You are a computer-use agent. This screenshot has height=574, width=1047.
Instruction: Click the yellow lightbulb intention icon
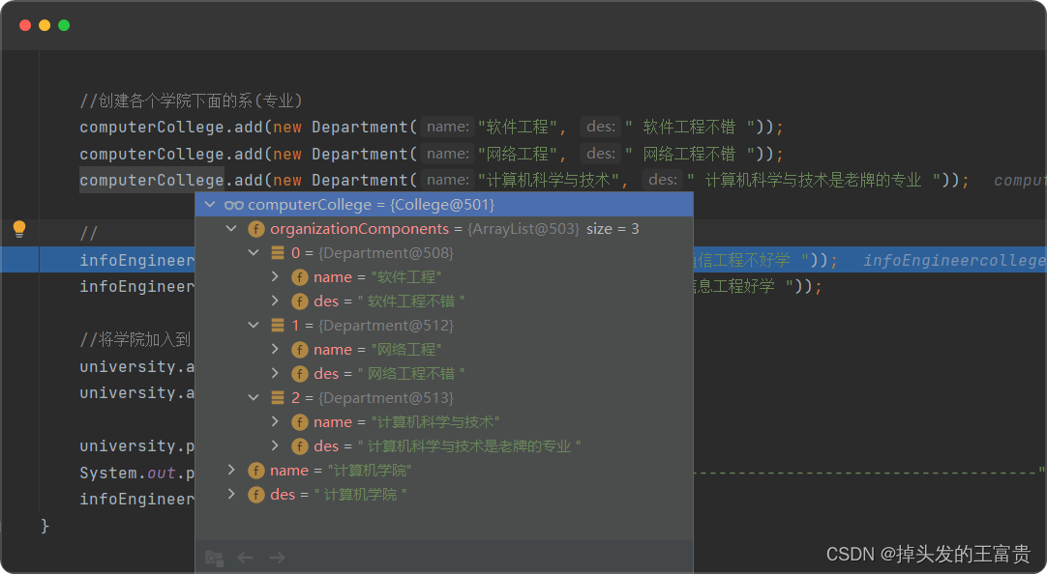[19, 229]
